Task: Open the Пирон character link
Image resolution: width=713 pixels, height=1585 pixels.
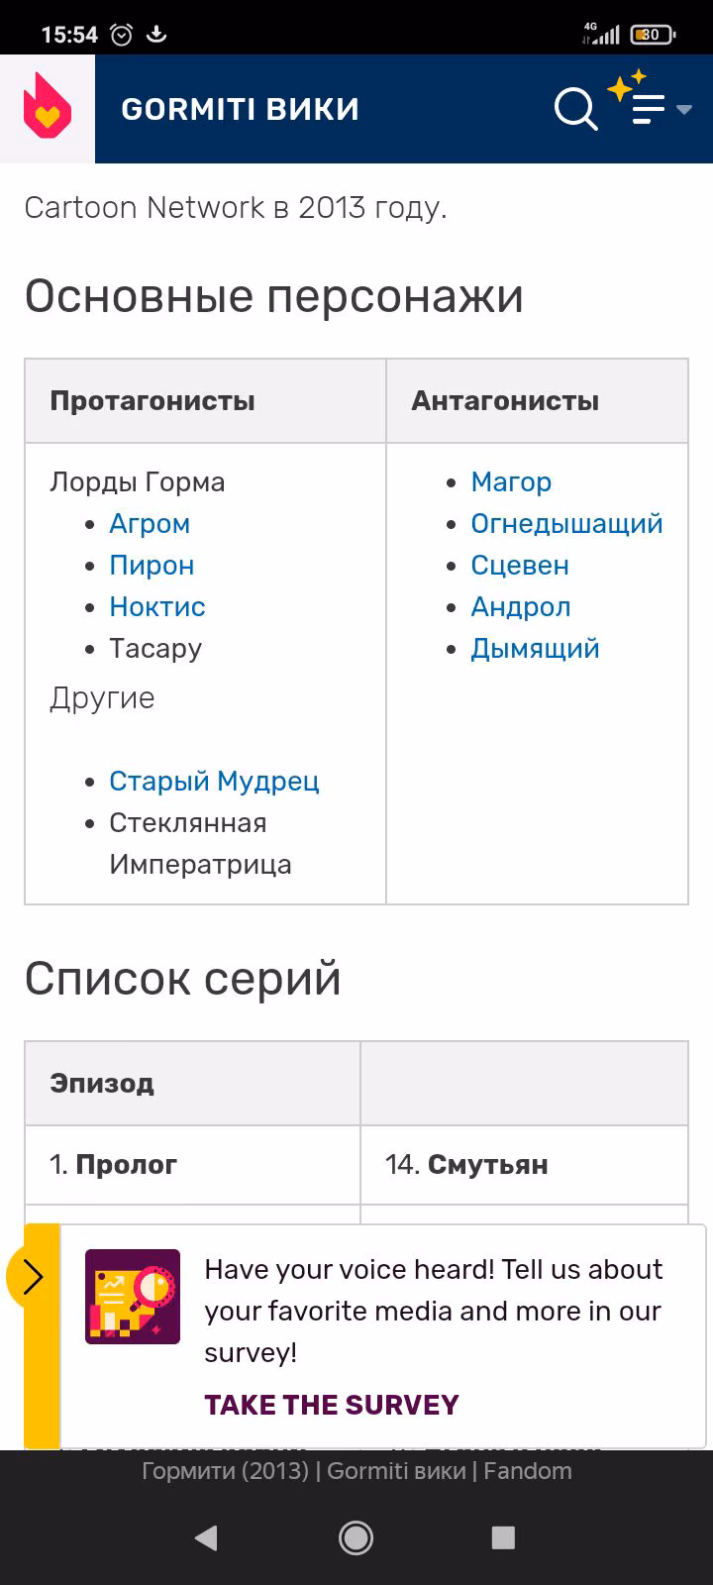Action: click(152, 566)
